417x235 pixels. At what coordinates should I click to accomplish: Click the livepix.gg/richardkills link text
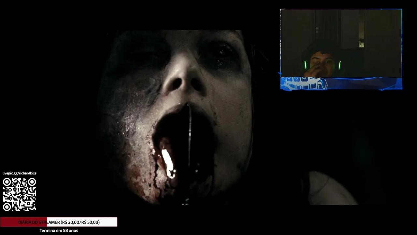pos(20,173)
